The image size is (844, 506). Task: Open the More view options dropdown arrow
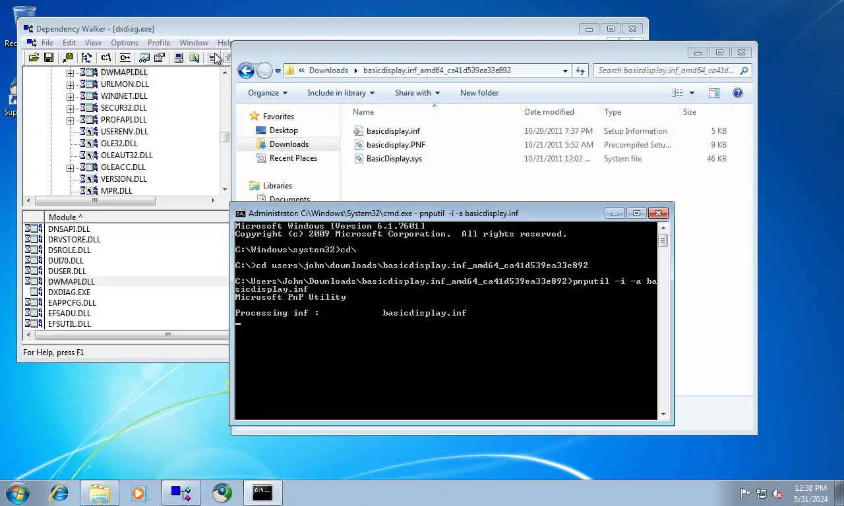[x=692, y=93]
